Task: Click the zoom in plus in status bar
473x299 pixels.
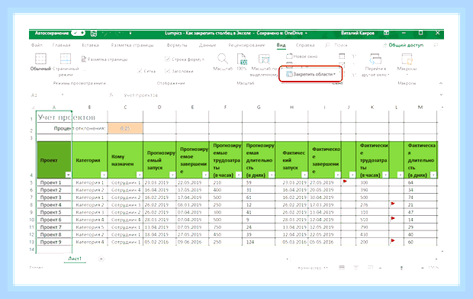Action: [x=423, y=268]
